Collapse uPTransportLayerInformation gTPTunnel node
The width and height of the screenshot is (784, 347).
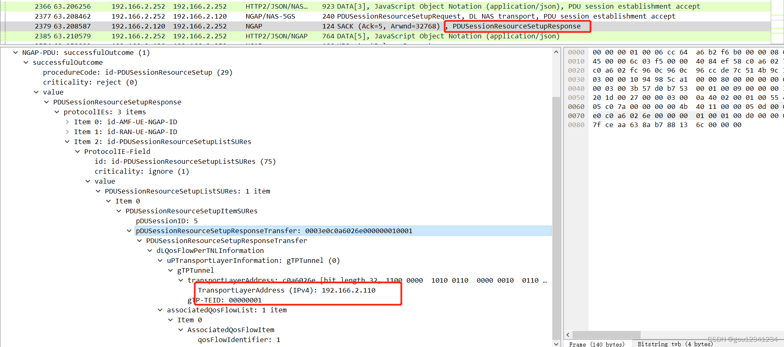coord(160,260)
